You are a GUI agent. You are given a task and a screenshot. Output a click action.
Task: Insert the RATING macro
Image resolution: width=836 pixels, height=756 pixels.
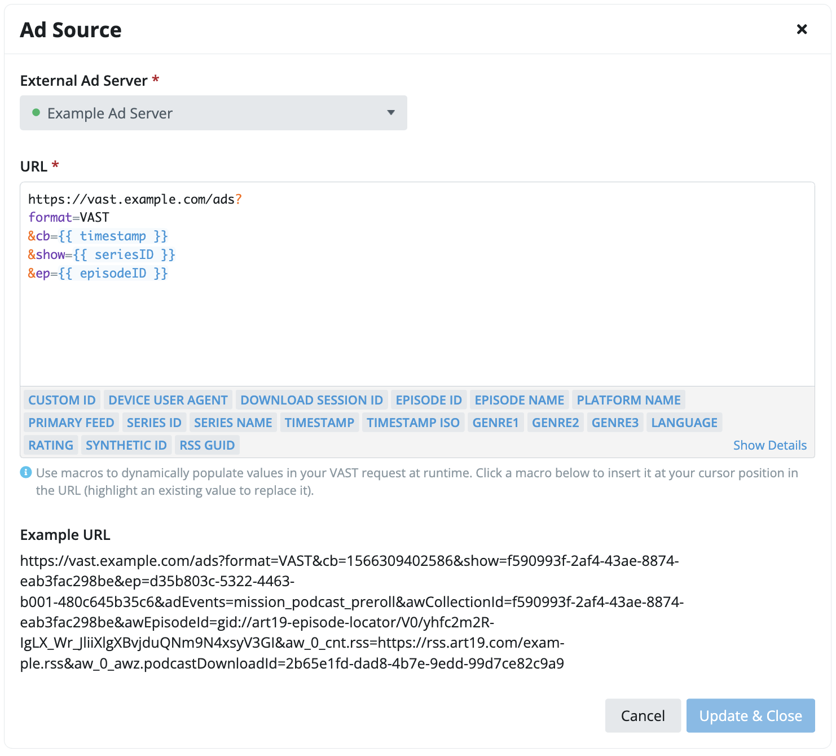tap(51, 445)
